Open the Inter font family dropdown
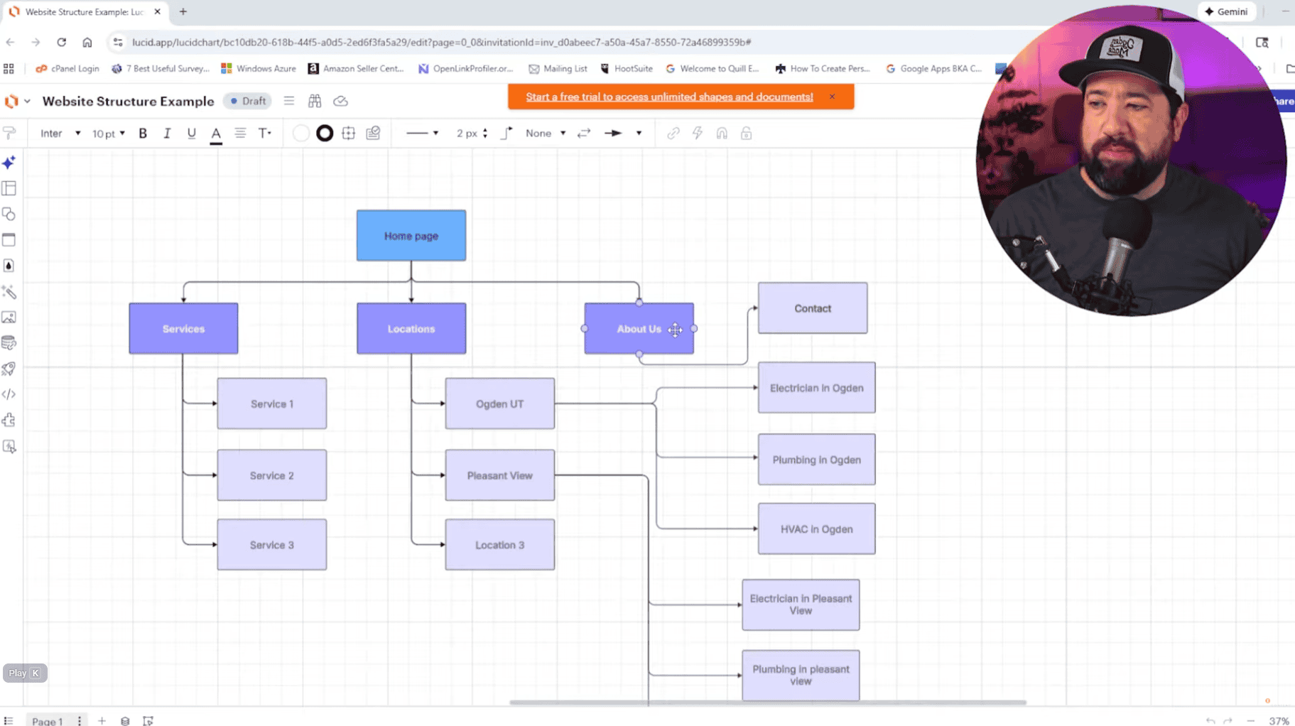 point(60,134)
